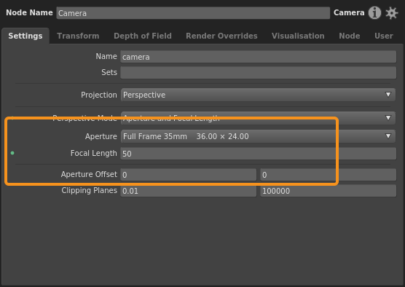This screenshot has width=405, height=287.
Task: Switch to the Settings tab
Action: (x=25, y=36)
